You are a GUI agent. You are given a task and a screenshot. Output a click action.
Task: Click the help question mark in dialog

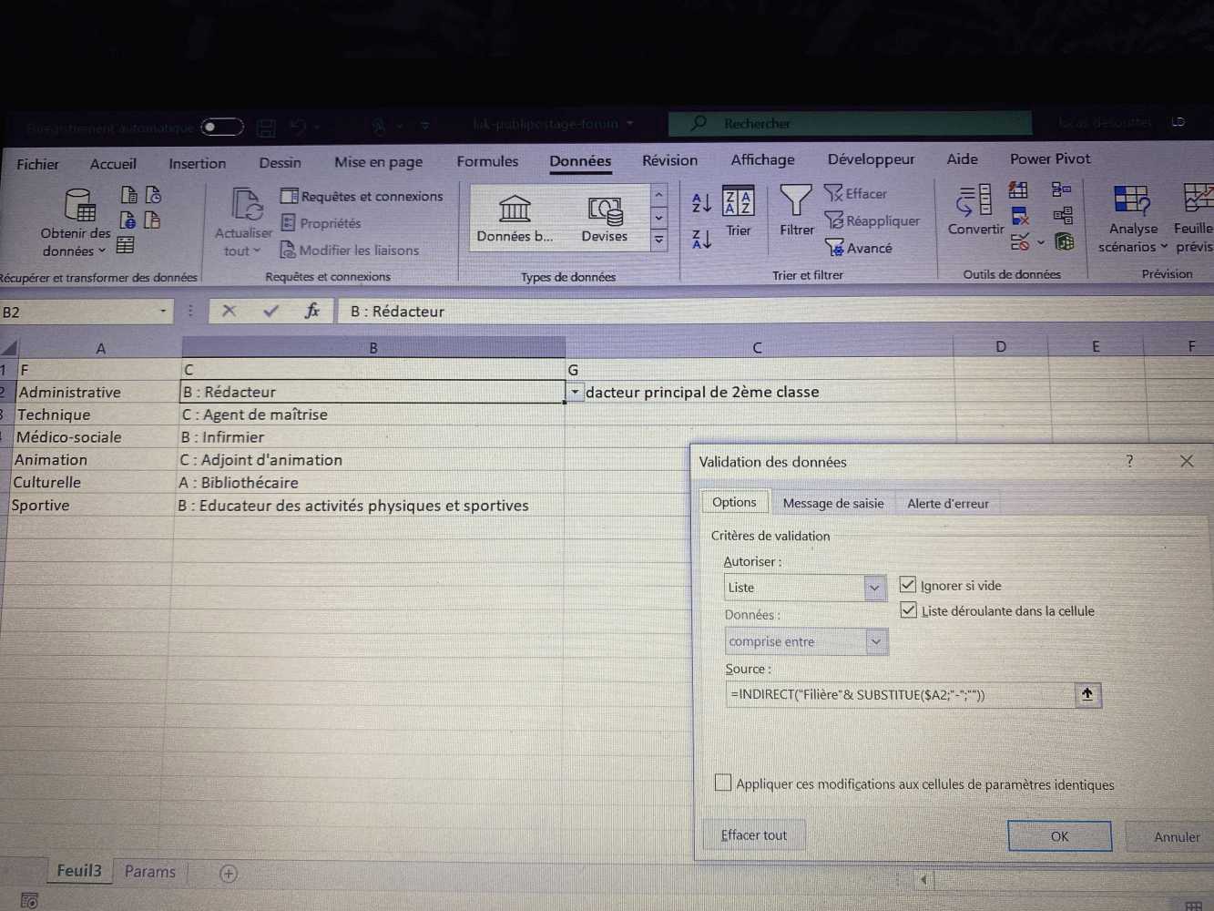[1129, 461]
